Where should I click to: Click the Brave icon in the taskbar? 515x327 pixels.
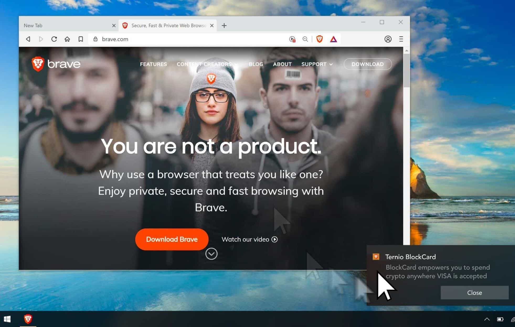click(28, 319)
